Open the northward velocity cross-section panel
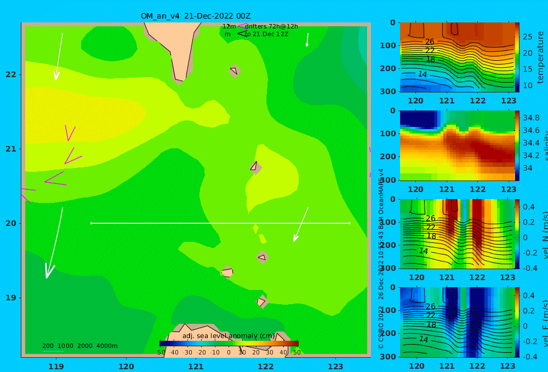This screenshot has height=372, width=548. [x=457, y=234]
